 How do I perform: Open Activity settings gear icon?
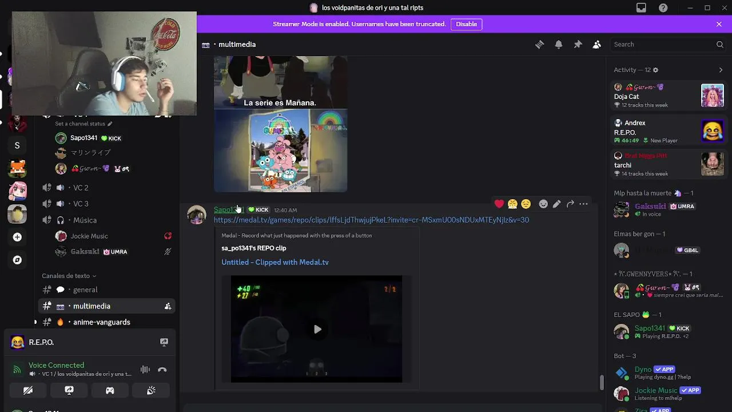coord(655,70)
